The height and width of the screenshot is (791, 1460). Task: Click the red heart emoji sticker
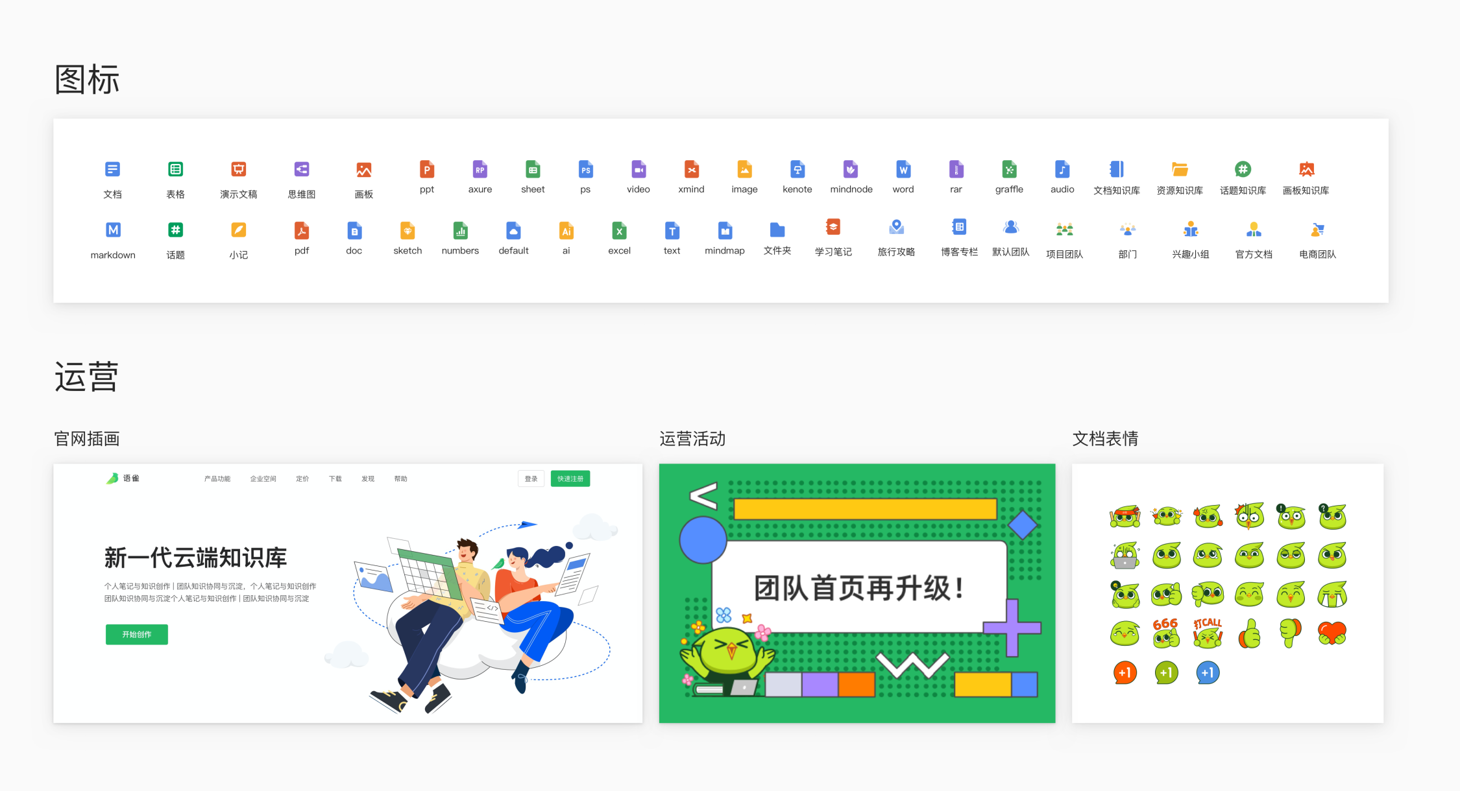tap(1332, 633)
